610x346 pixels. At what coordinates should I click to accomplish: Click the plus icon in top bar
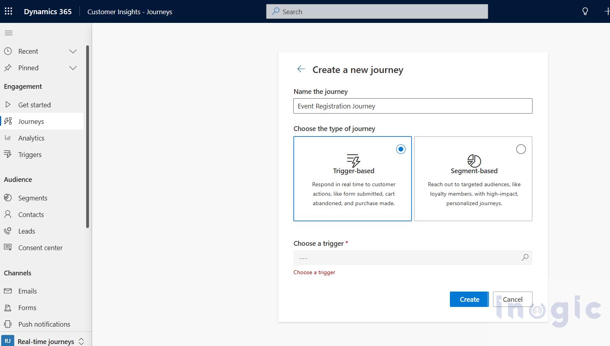(607, 11)
